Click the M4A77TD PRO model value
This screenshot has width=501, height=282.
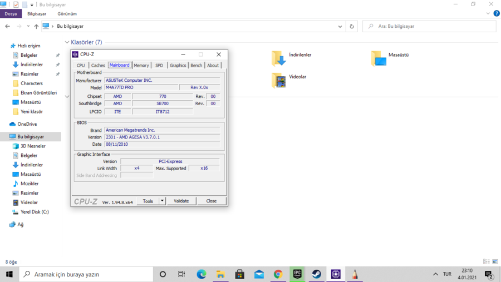[141, 87]
